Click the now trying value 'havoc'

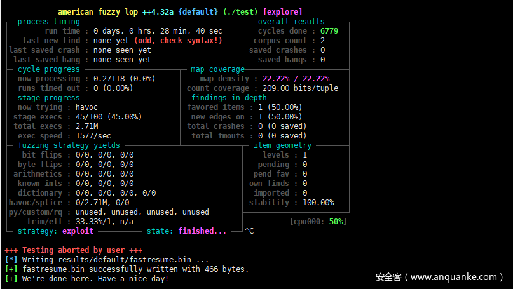86,107
